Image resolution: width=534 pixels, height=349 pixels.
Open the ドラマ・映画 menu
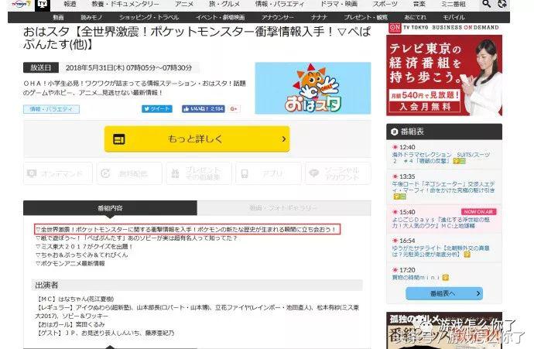click(x=339, y=4)
